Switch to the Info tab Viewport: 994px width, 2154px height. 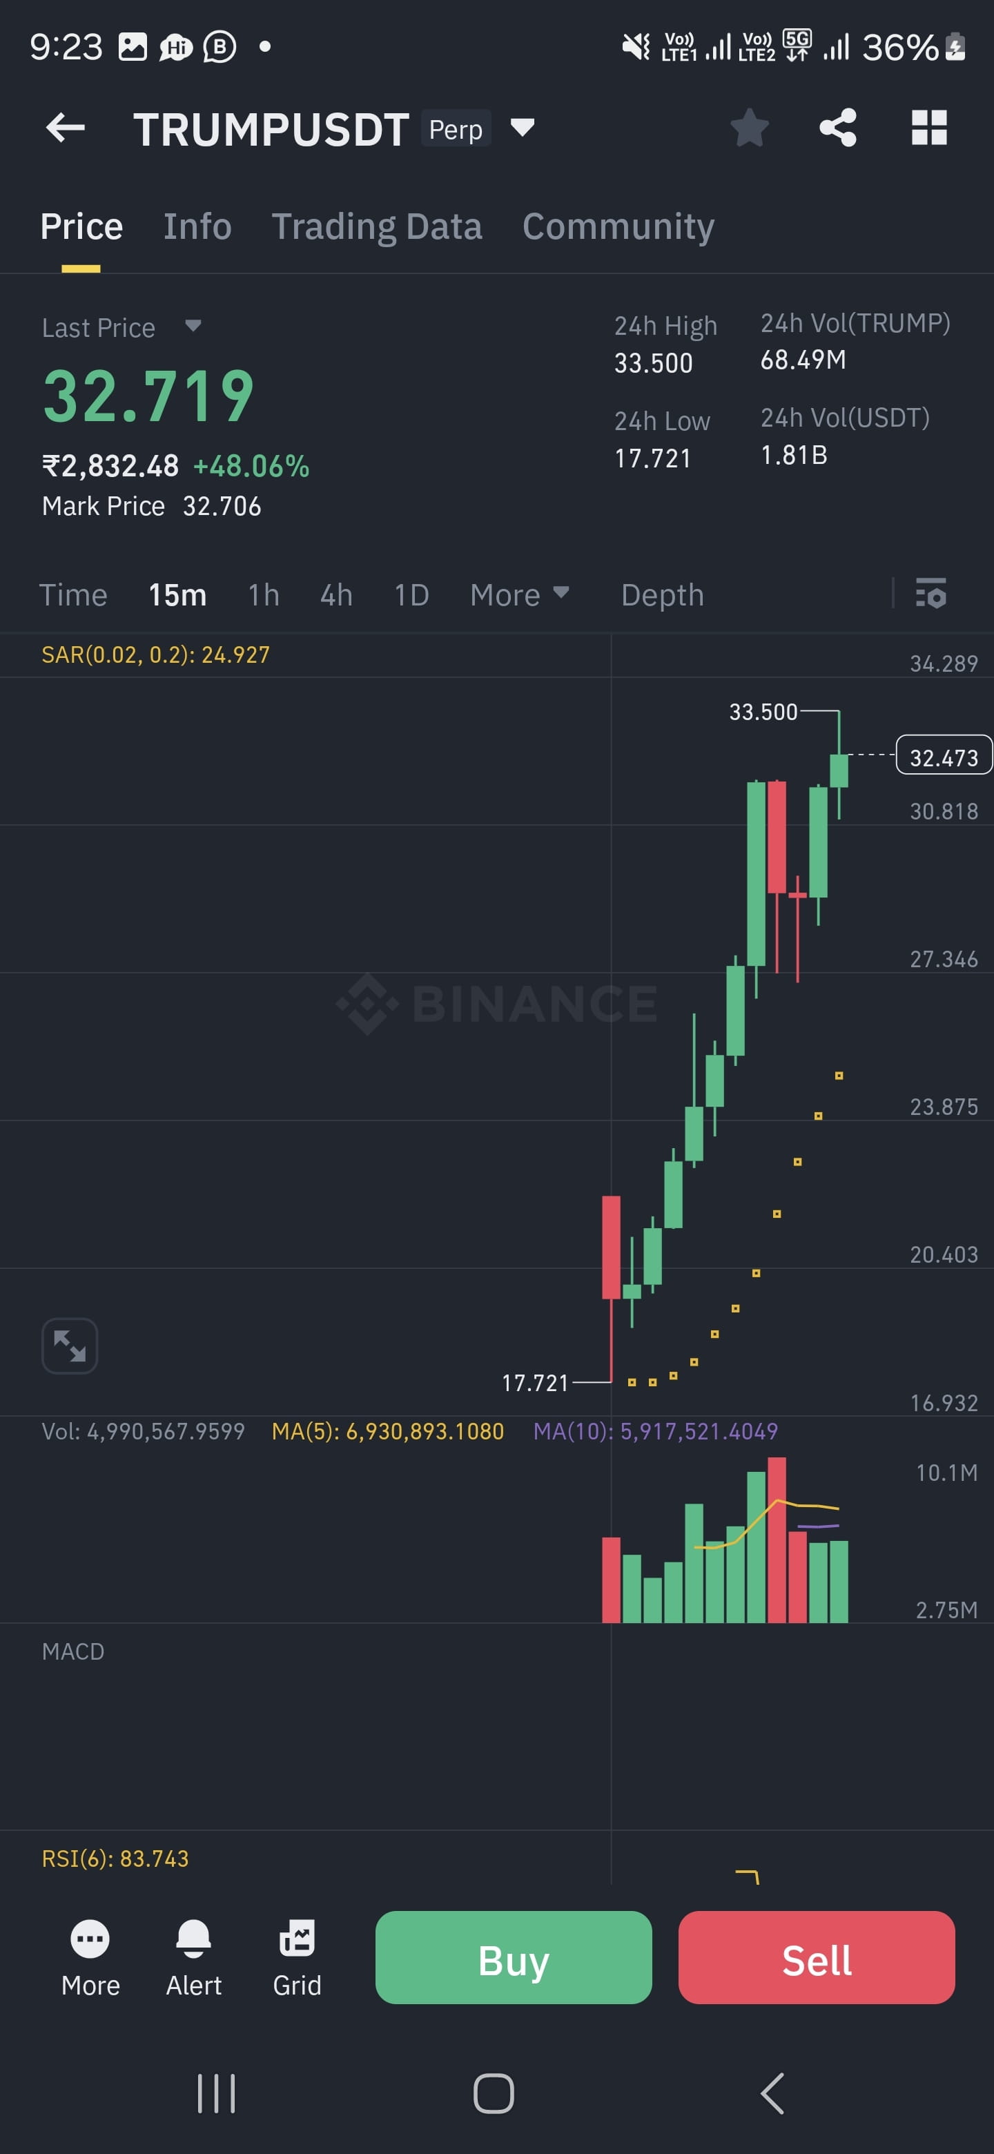point(197,226)
